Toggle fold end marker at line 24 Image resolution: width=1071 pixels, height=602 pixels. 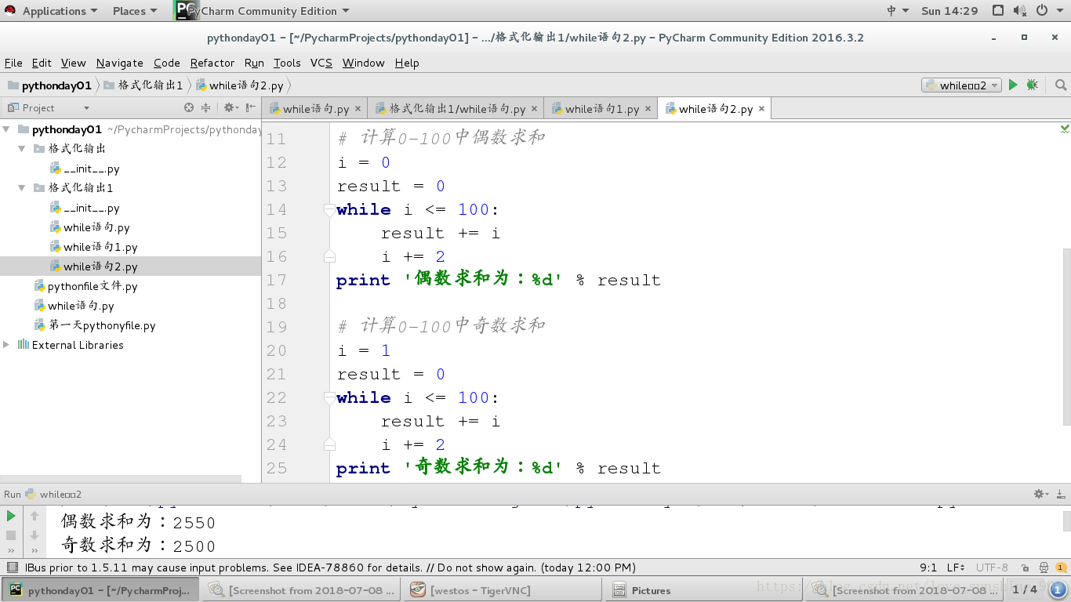[x=330, y=444]
